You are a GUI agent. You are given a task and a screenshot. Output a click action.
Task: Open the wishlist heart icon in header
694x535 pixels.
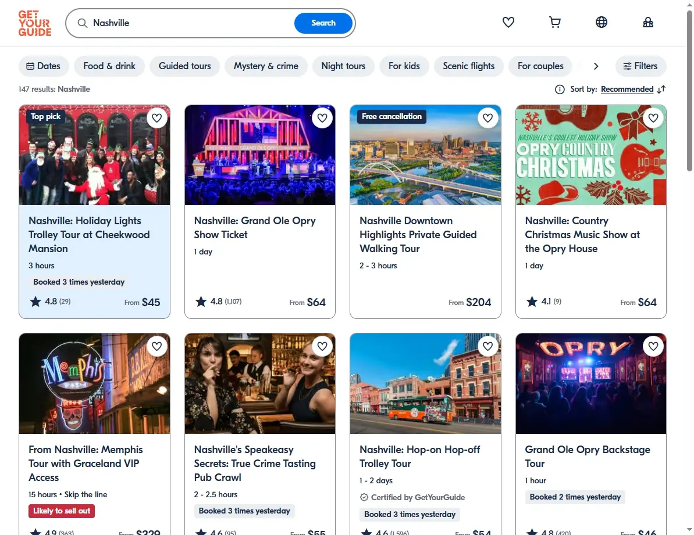click(508, 22)
